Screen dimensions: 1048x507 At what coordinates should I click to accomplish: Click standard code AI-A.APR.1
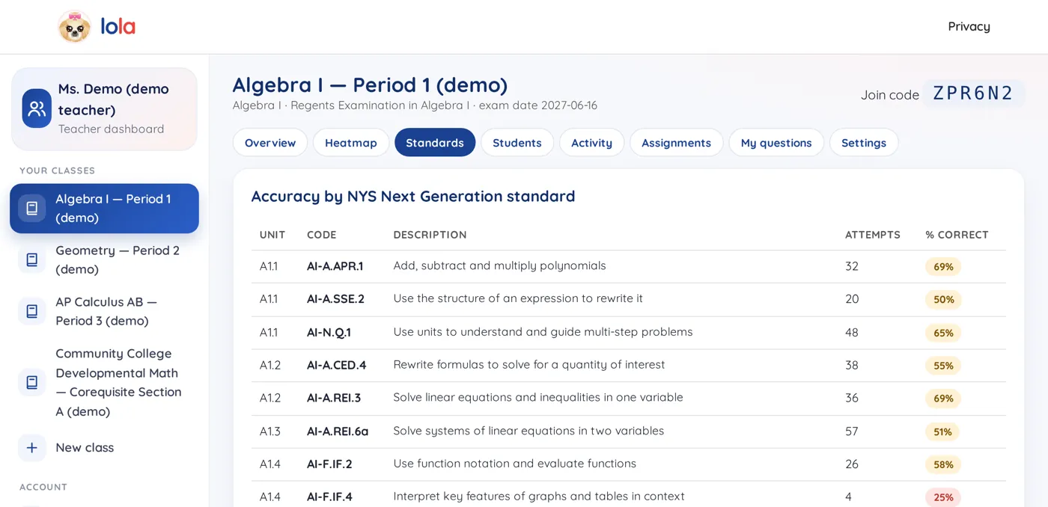click(335, 266)
